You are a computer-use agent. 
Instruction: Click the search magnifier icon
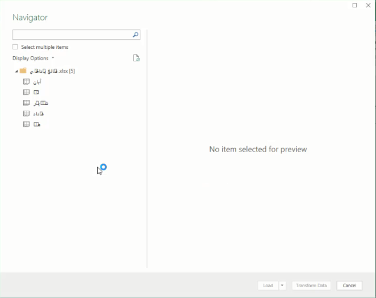tap(135, 35)
